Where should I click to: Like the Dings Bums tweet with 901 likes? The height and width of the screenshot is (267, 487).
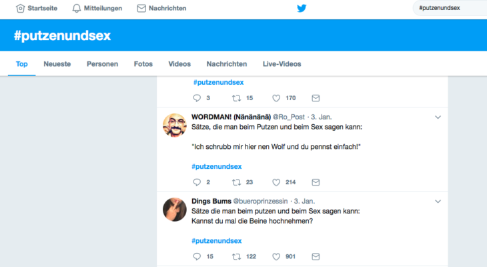coord(276,257)
